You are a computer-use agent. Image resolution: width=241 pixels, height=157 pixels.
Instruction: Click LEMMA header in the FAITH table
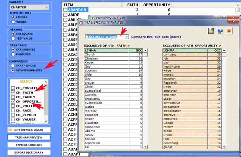(x=106, y=50)
